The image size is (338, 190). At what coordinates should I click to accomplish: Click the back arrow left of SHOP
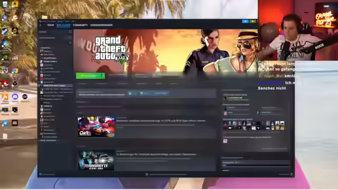click(41, 25)
